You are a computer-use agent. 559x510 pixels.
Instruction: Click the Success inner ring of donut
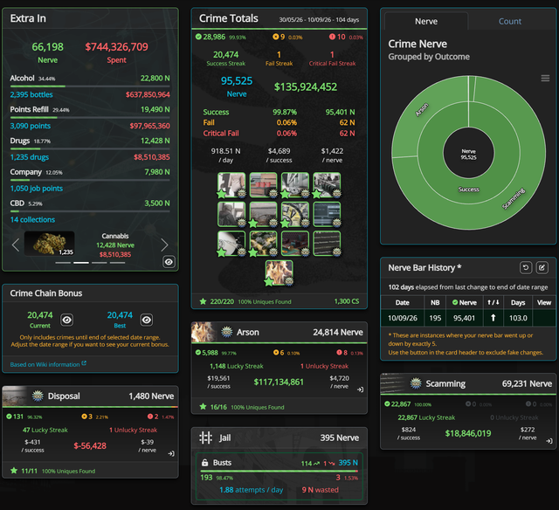468,189
